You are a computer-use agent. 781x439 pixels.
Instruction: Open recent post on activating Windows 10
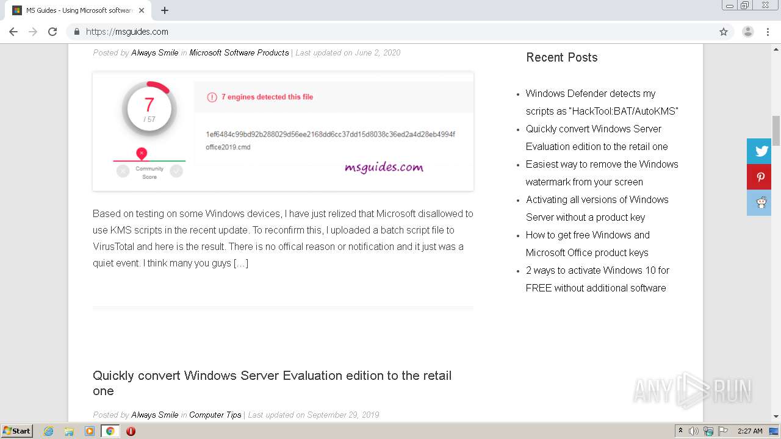point(597,279)
